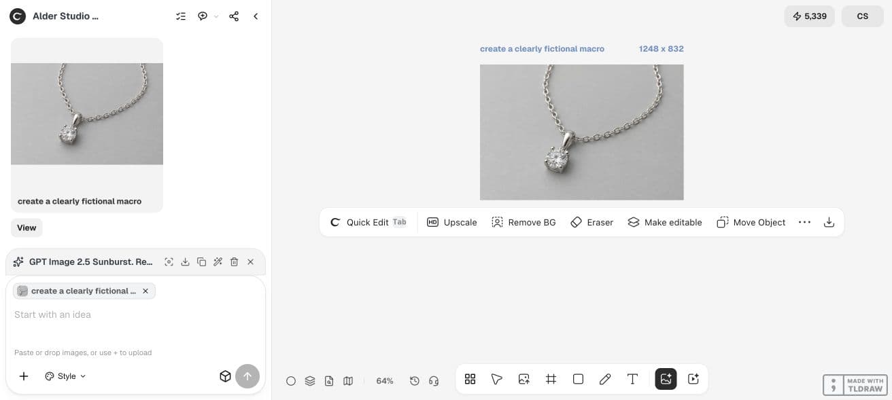Start a new chat with the speech bubble icon
The height and width of the screenshot is (400, 892).
click(203, 16)
